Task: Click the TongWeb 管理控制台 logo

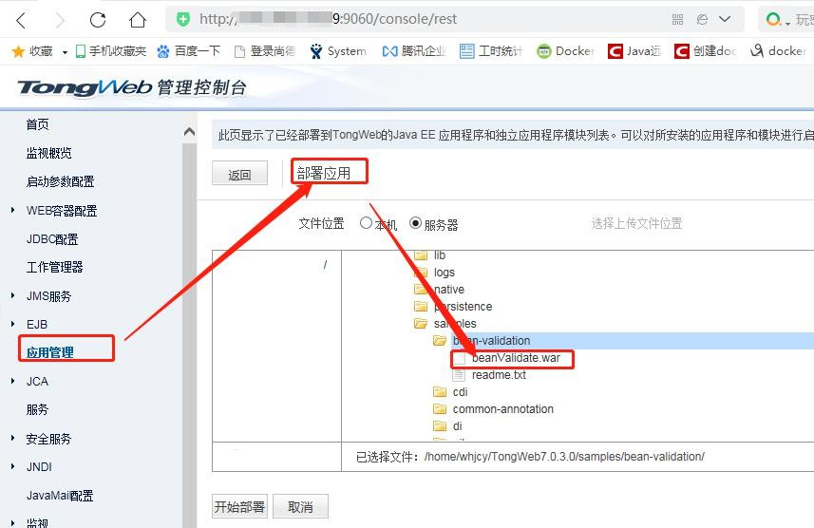Action: pyautogui.click(x=132, y=87)
